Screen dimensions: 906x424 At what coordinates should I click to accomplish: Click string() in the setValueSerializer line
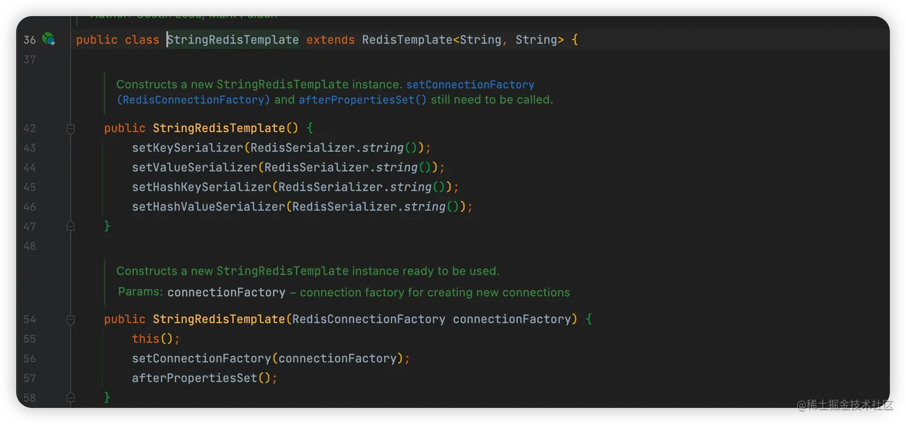tap(403, 167)
